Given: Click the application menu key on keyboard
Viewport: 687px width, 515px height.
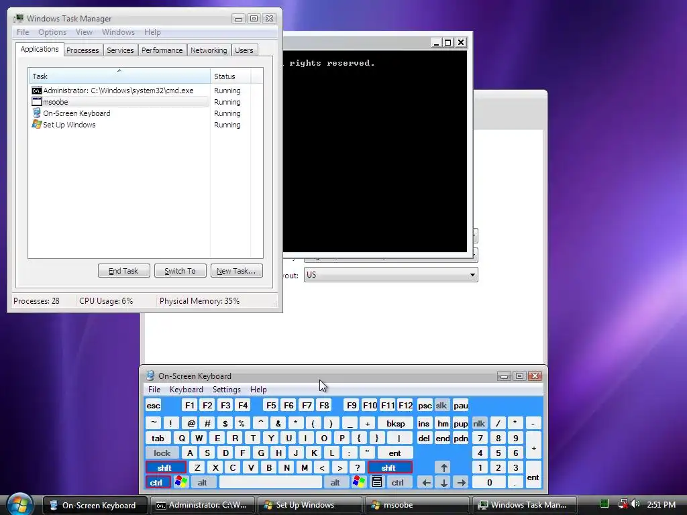Looking at the screenshot, I should 377,482.
